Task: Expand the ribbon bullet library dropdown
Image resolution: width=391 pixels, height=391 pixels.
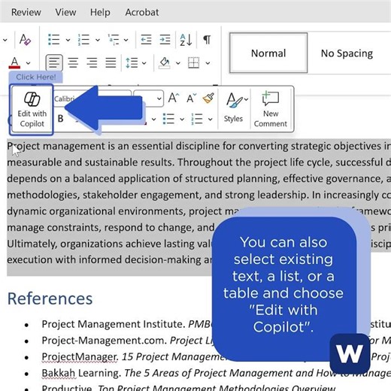Action: click(x=68, y=40)
